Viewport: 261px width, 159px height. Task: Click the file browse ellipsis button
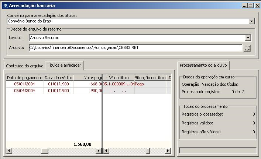click(x=247, y=48)
